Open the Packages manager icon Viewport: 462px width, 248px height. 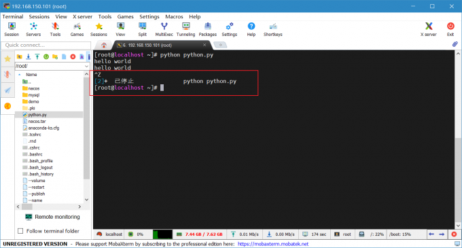[x=208, y=29]
